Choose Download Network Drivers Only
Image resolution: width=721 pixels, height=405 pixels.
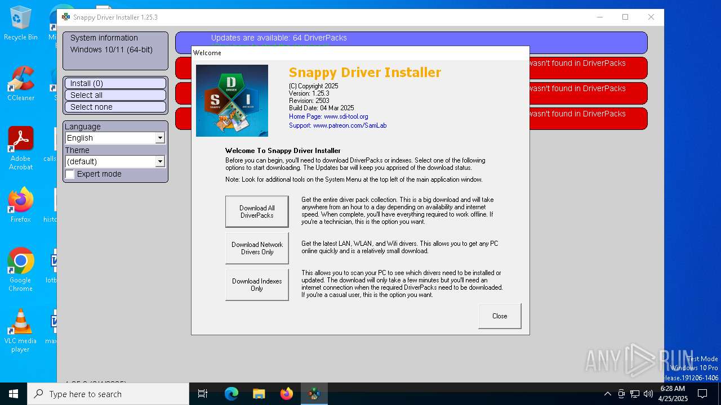pos(257,248)
